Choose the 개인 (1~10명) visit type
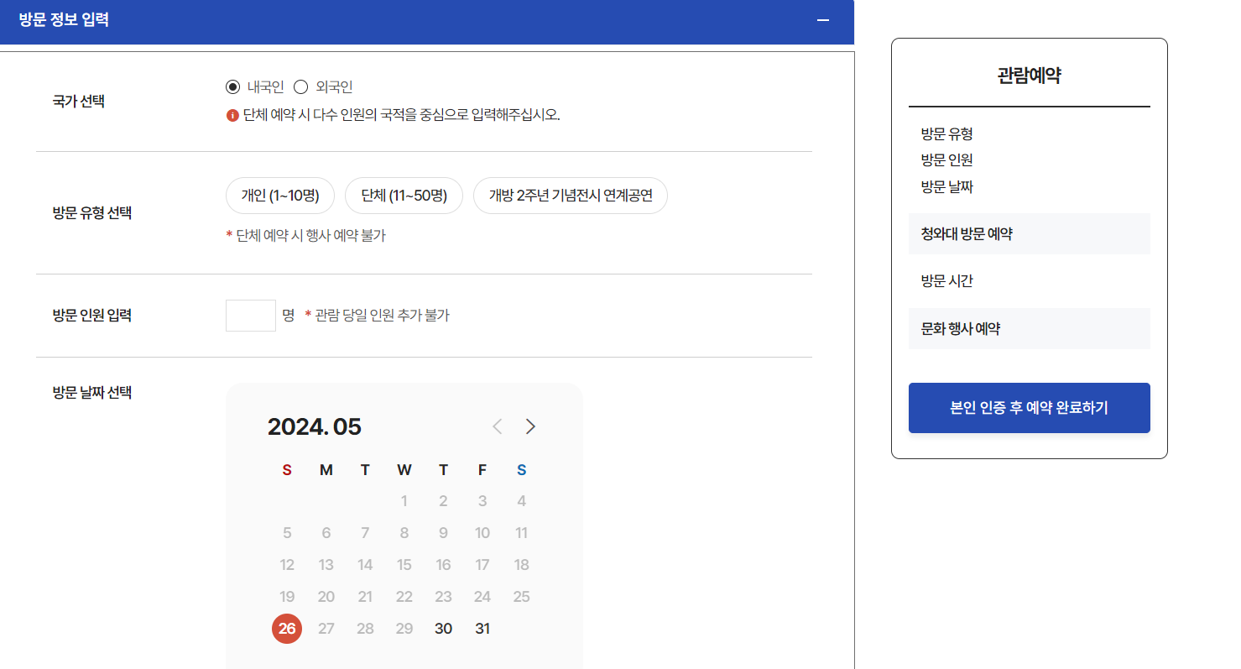1241x669 pixels. pyautogui.click(x=279, y=195)
